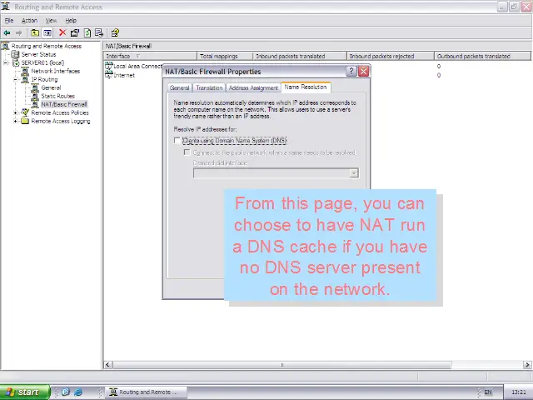This screenshot has width=533, height=400.
Task: Click the Windows Start button
Action: coord(22,392)
